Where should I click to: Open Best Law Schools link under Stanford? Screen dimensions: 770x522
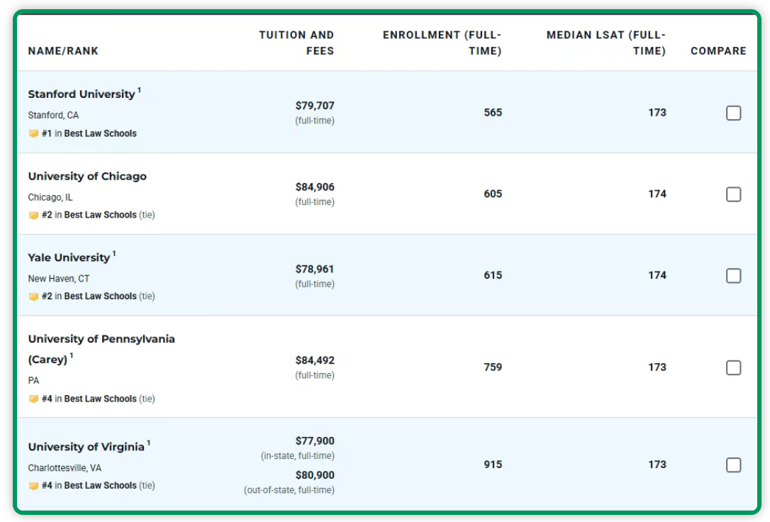(x=100, y=133)
